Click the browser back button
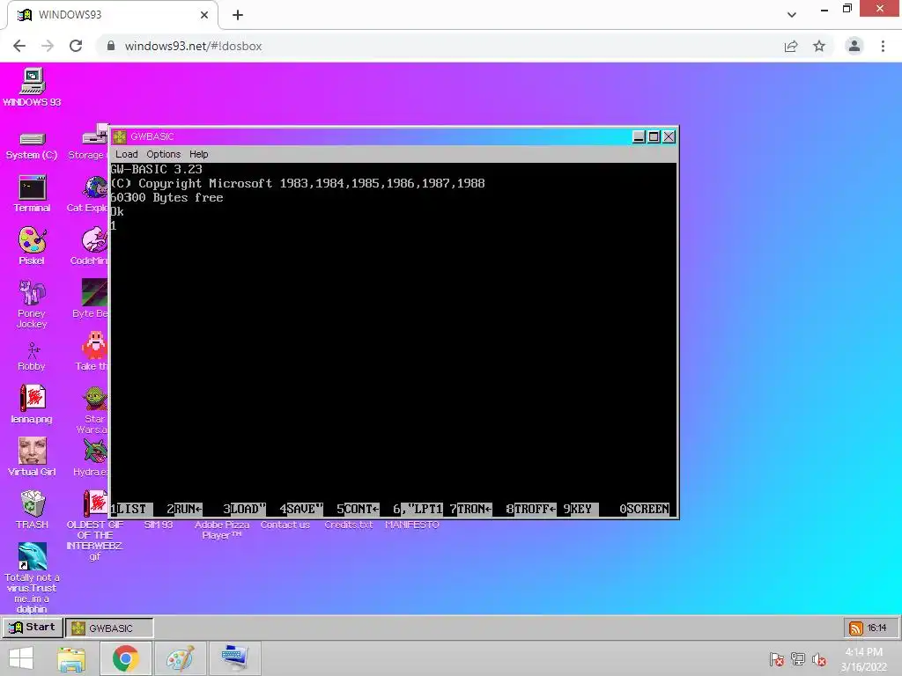Image resolution: width=902 pixels, height=676 pixels. click(19, 46)
